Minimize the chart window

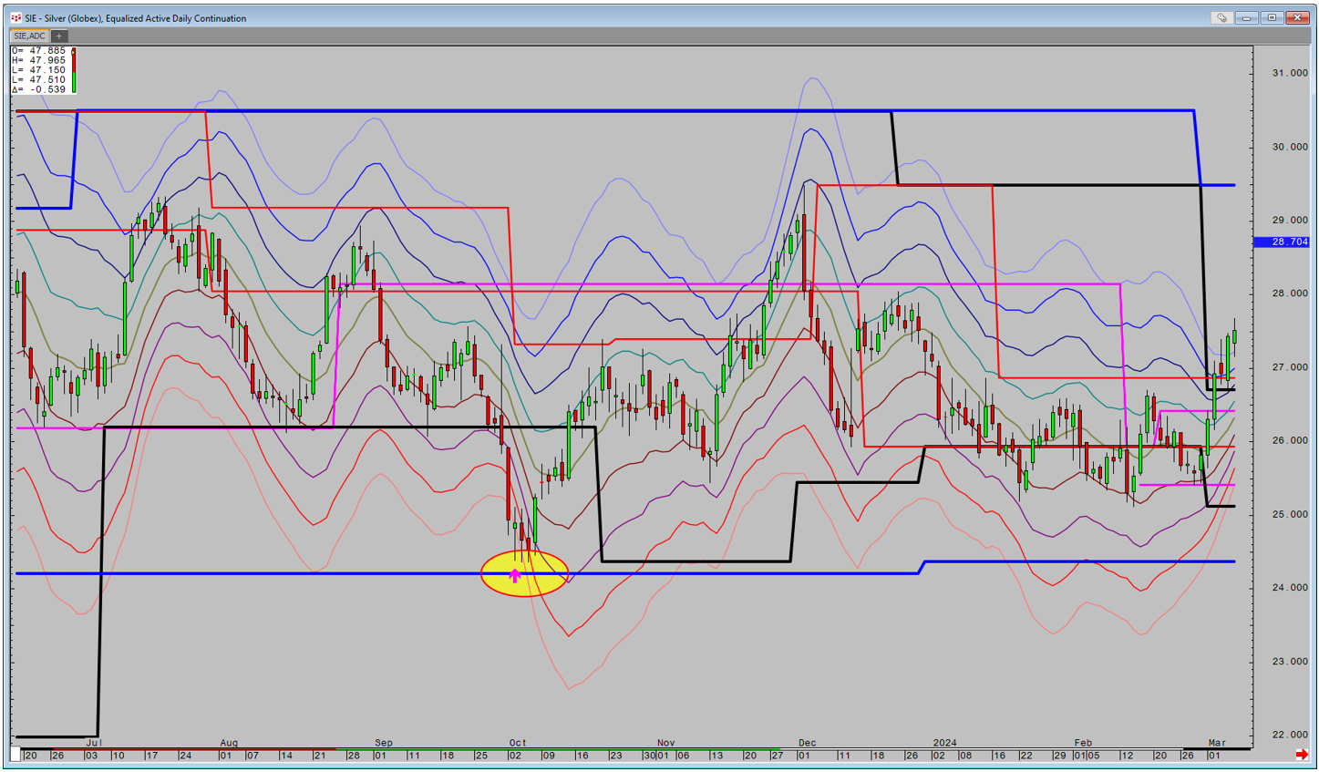[1247, 18]
